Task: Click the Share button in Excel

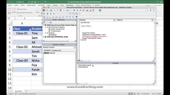Action: [x=147, y=5]
